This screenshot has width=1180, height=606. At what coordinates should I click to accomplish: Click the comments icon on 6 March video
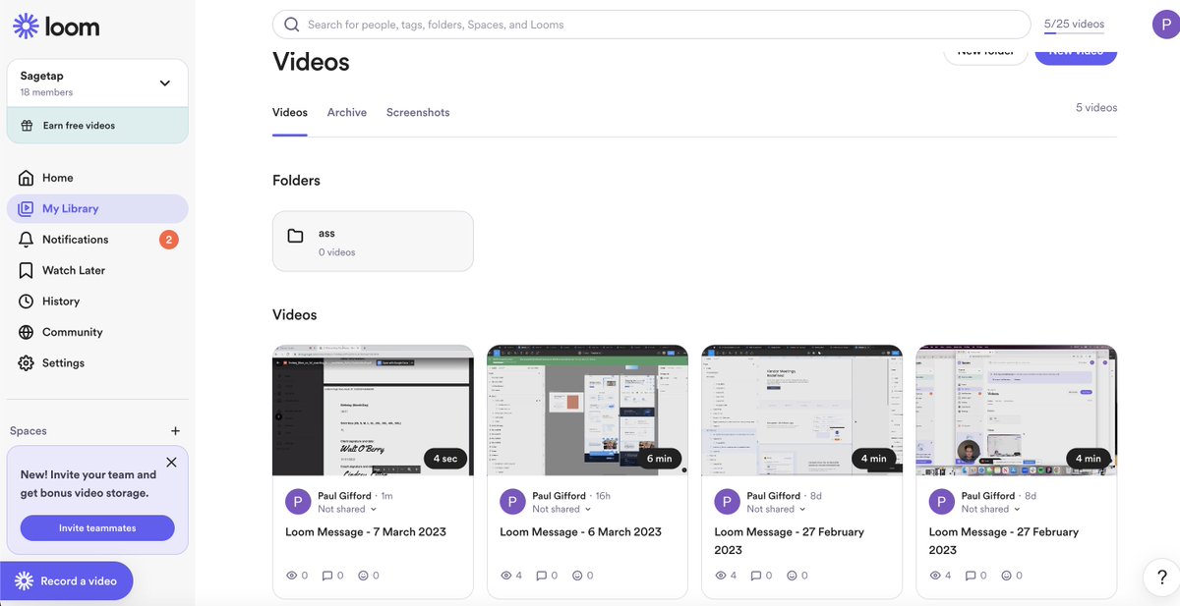543,576
